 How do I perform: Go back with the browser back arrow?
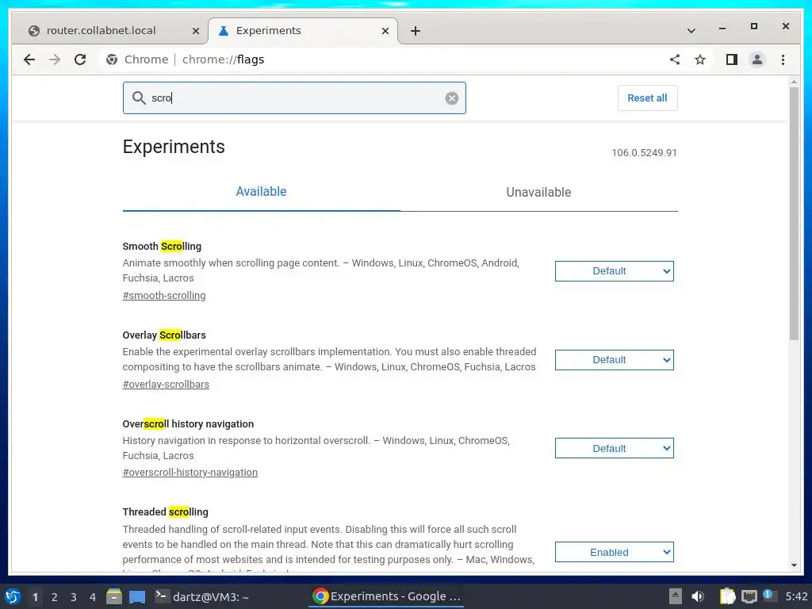(29, 59)
